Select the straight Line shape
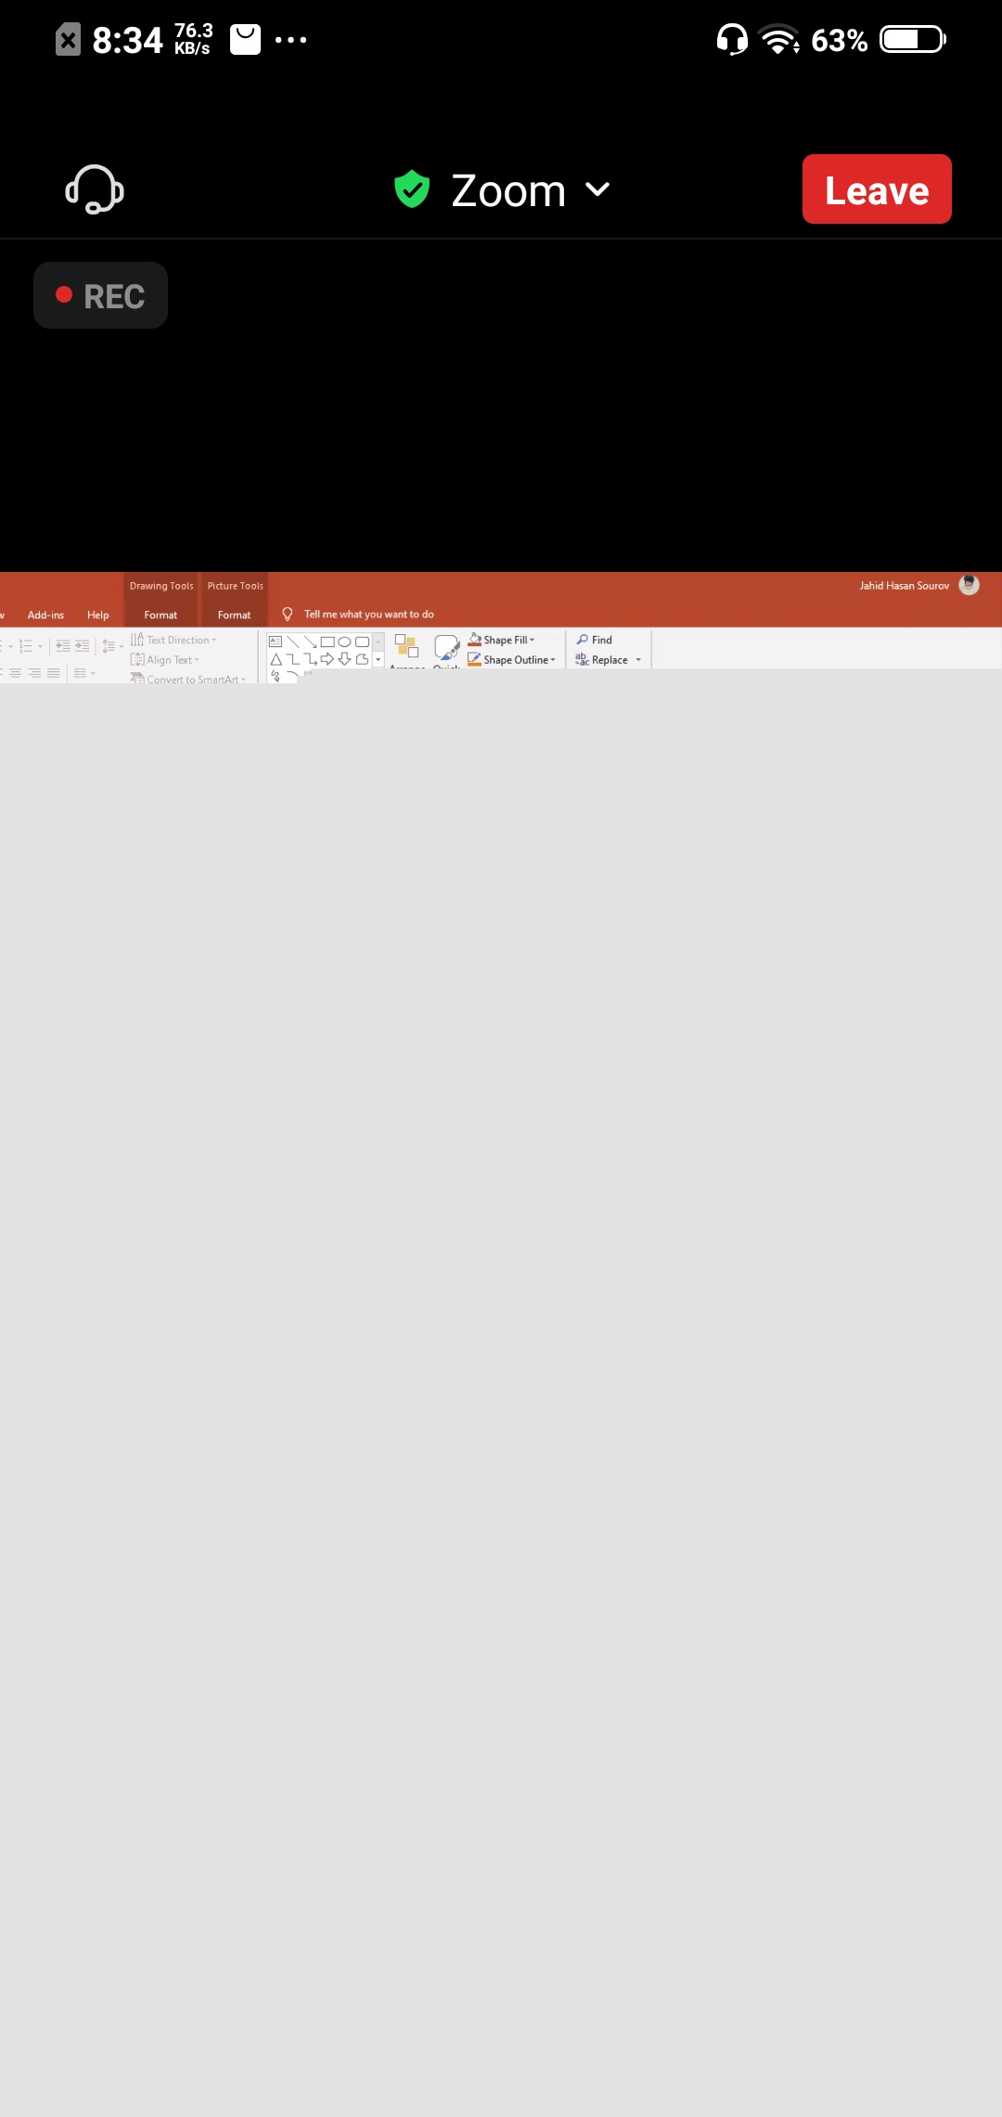The image size is (1002, 2117). click(293, 642)
